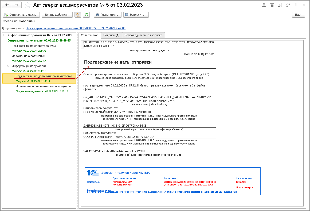This screenshot has width=310, height=211.
Task: Click 'Форма по КНД 1115111' text
Action: [x=199, y=54]
